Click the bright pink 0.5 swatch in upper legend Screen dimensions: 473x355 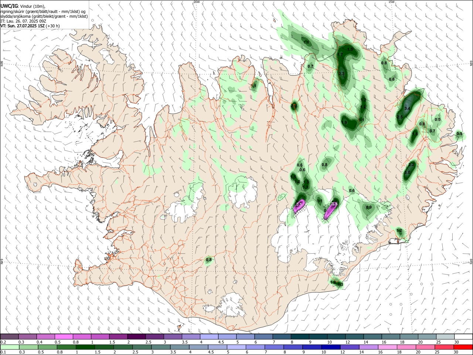(64, 337)
